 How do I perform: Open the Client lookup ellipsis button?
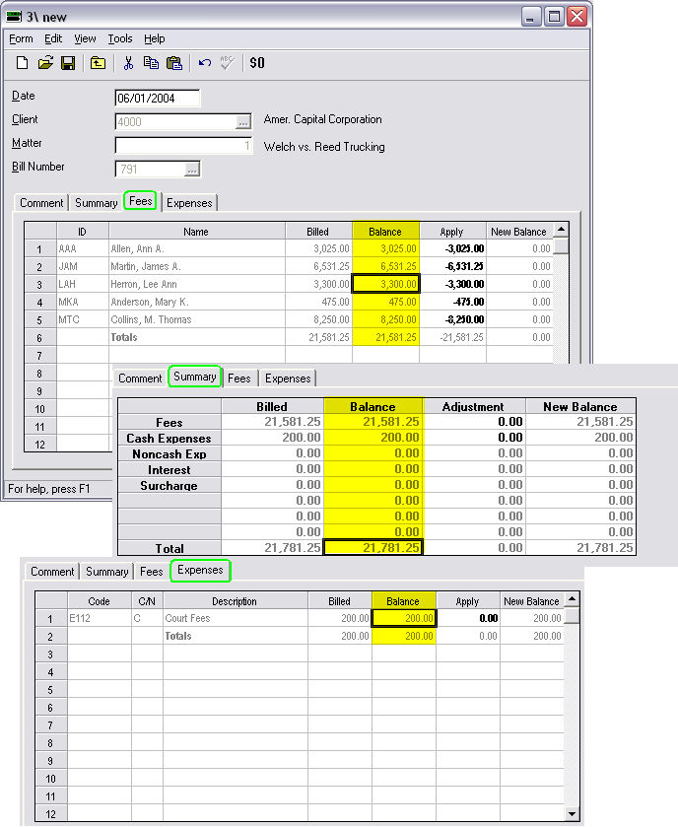pyautogui.click(x=242, y=122)
